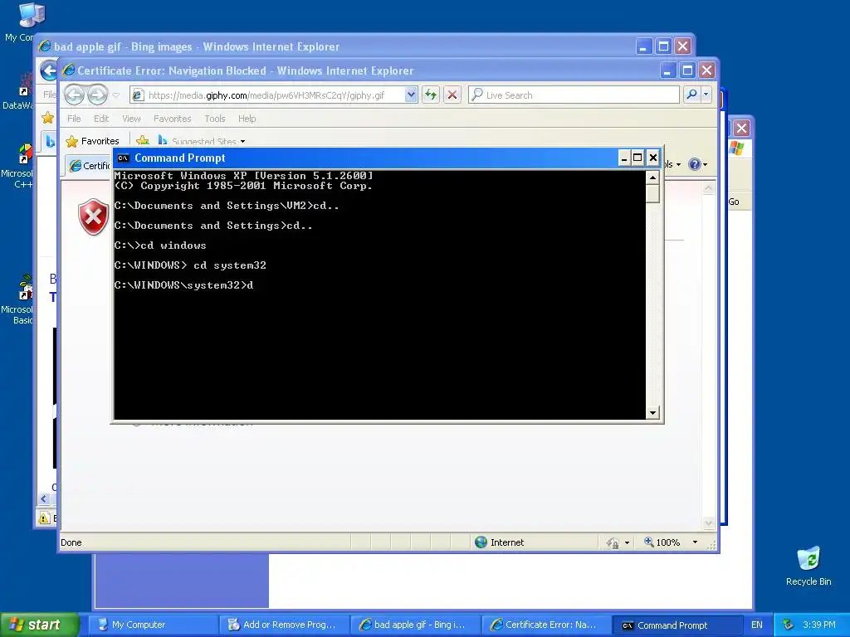Viewport: 850px width, 637px height.
Task: Open the zoom level 100% control
Action: pos(662,542)
